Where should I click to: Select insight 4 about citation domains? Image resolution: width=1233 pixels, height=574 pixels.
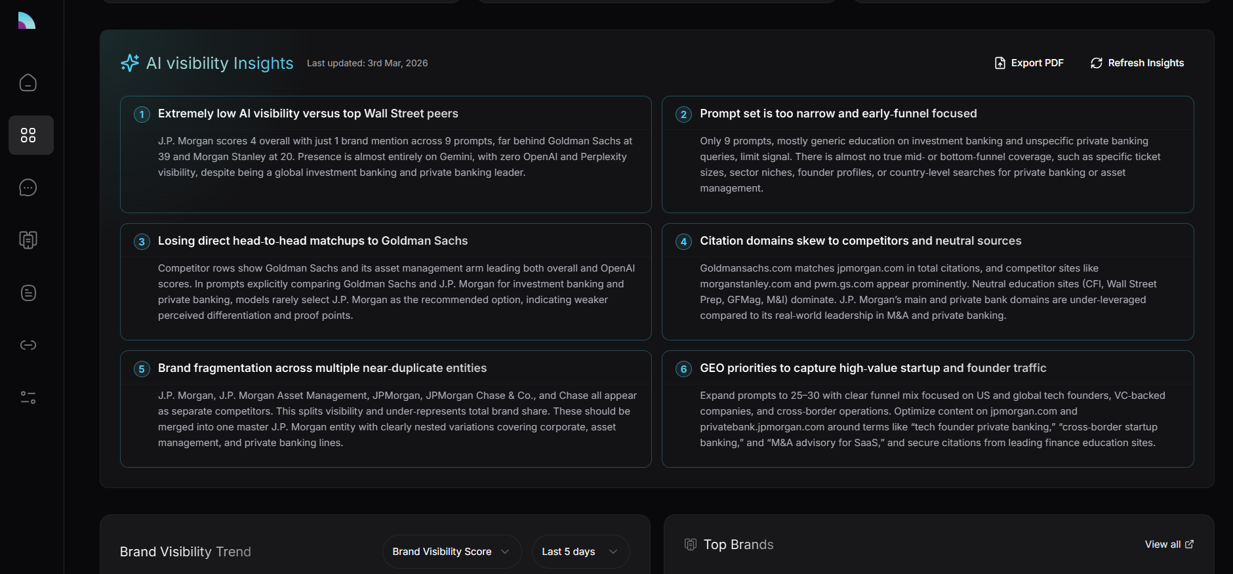[x=927, y=281]
